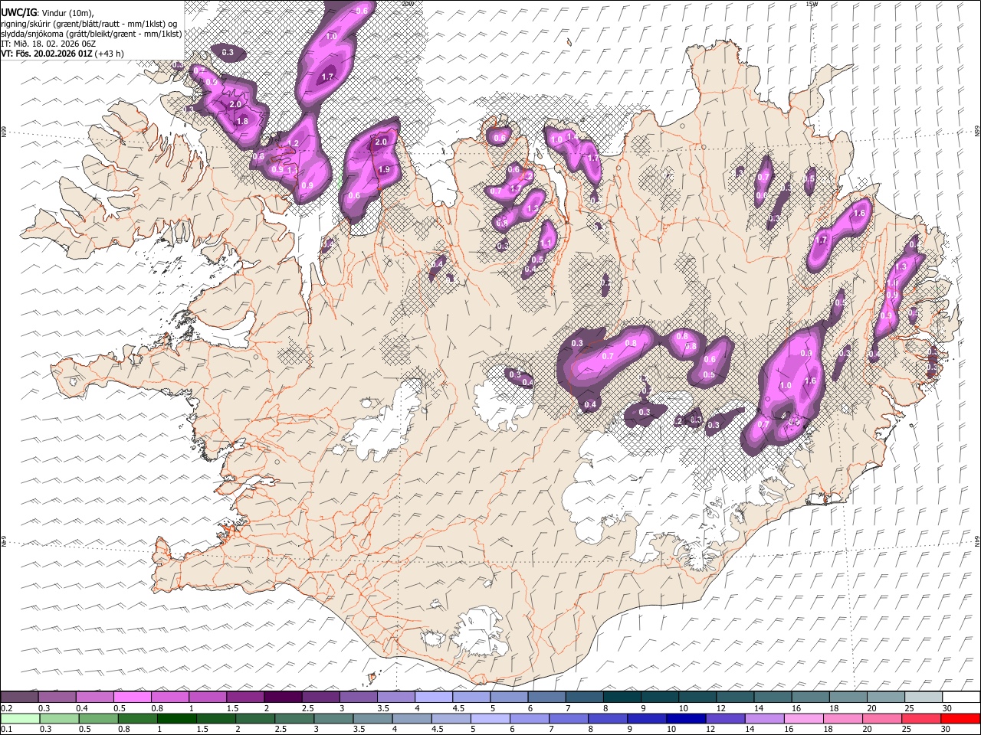The image size is (981, 735).
Task: Click the 30 label in the lower legend row
Action: coord(947,729)
